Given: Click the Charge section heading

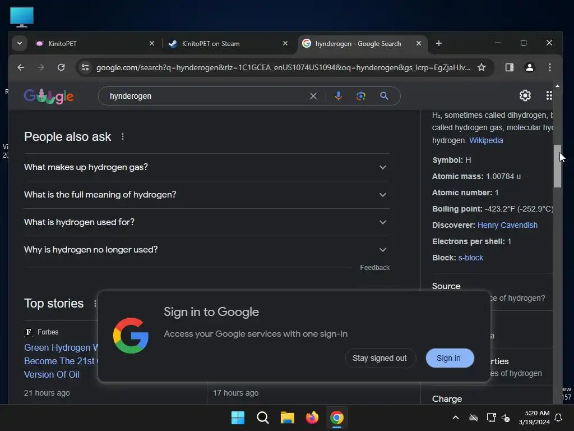Looking at the screenshot, I should (x=447, y=399).
